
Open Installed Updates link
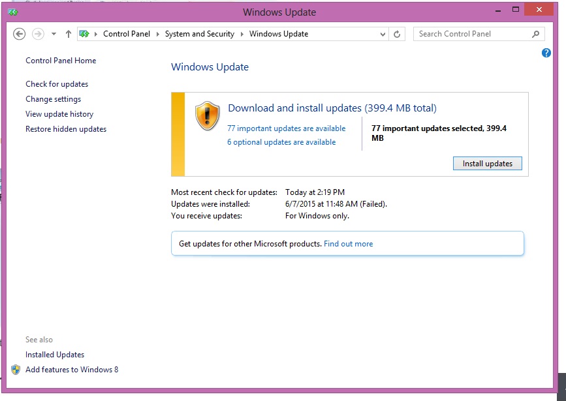pyautogui.click(x=54, y=355)
